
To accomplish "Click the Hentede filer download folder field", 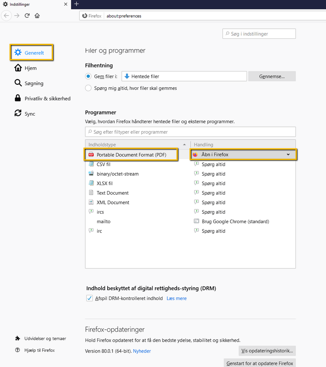I will [184, 76].
